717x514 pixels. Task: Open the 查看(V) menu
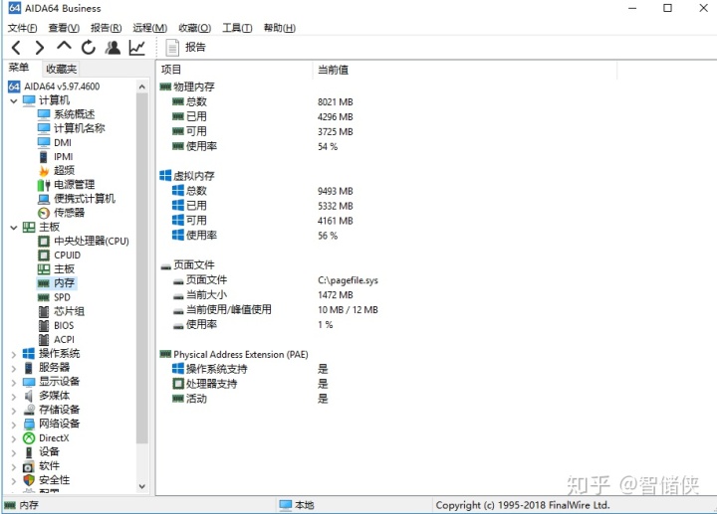[x=64, y=28]
